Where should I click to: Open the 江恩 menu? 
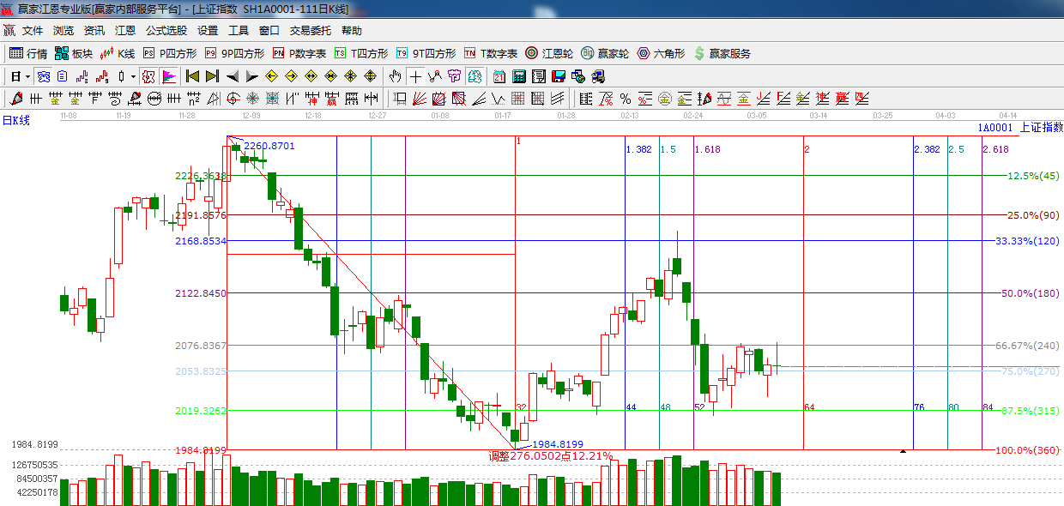pos(125,30)
